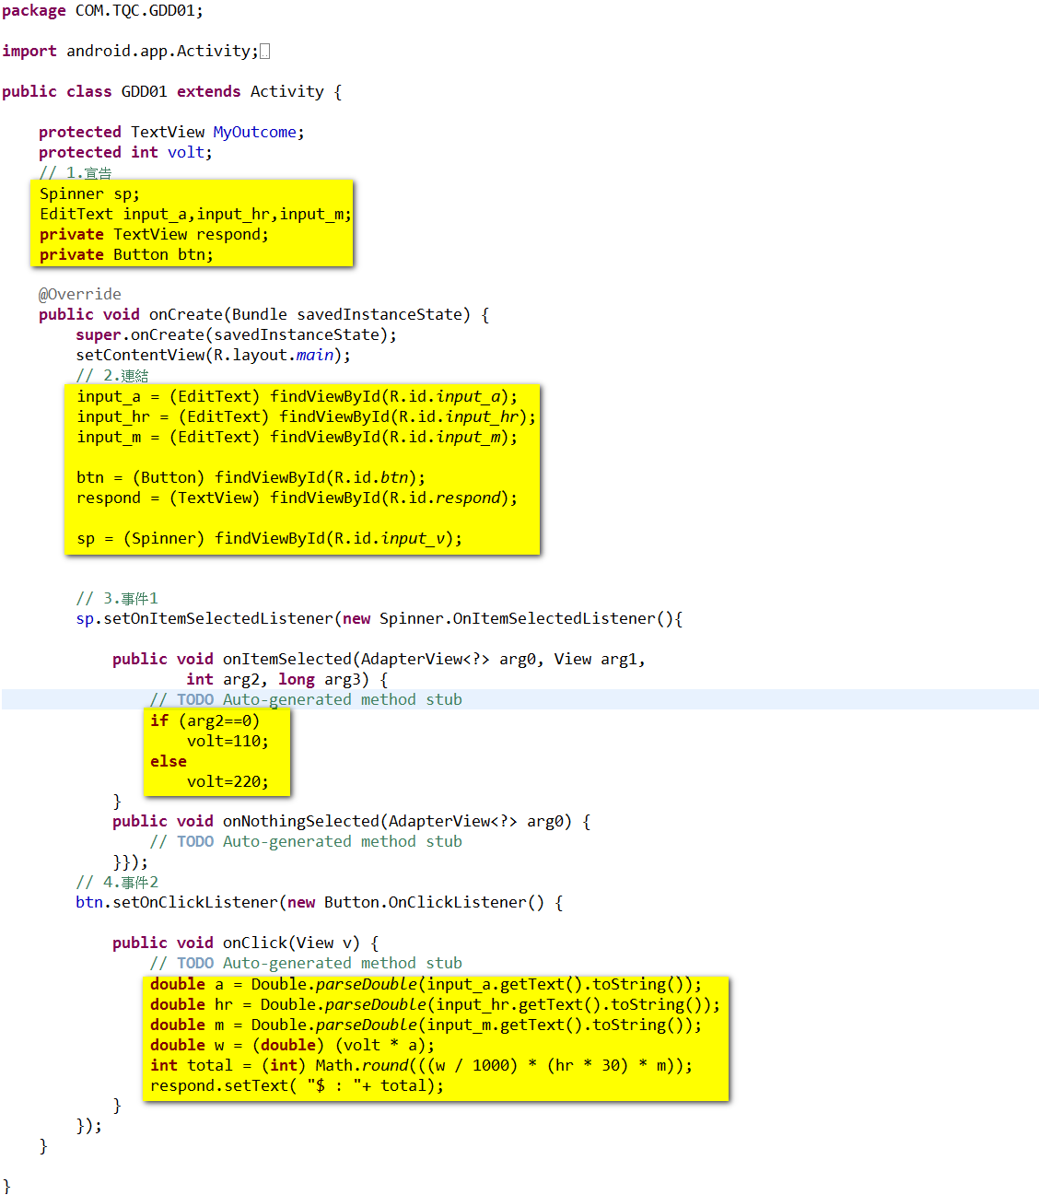Click the 'sp.setOnItemSelectedListener' line
This screenshot has height=1195, width=1039.
point(379,619)
